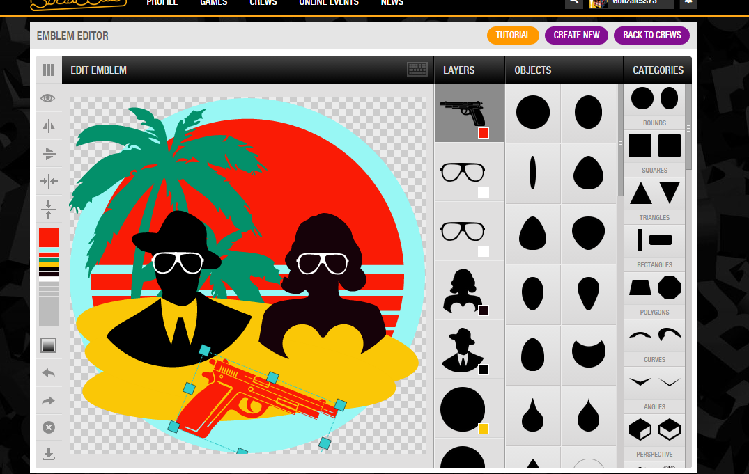This screenshot has height=474, width=749.
Task: Open the Curves category
Action: pyautogui.click(x=654, y=342)
